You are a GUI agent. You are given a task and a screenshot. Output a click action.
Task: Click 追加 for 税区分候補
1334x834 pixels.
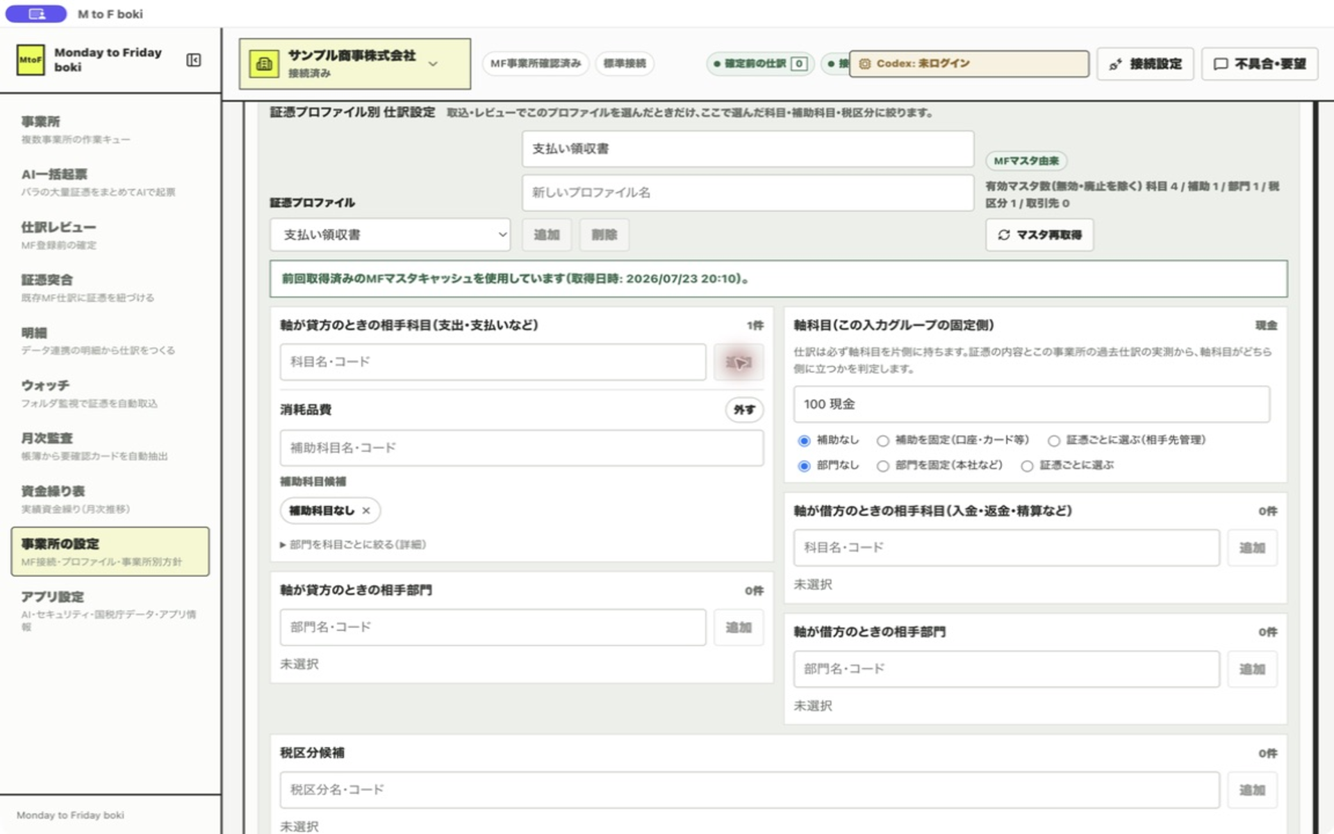pos(1252,790)
